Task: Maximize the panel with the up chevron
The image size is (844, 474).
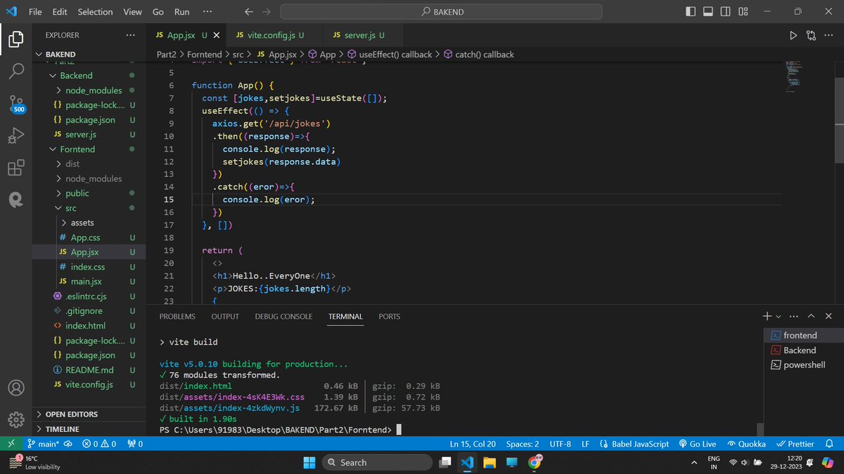Action: click(x=811, y=316)
